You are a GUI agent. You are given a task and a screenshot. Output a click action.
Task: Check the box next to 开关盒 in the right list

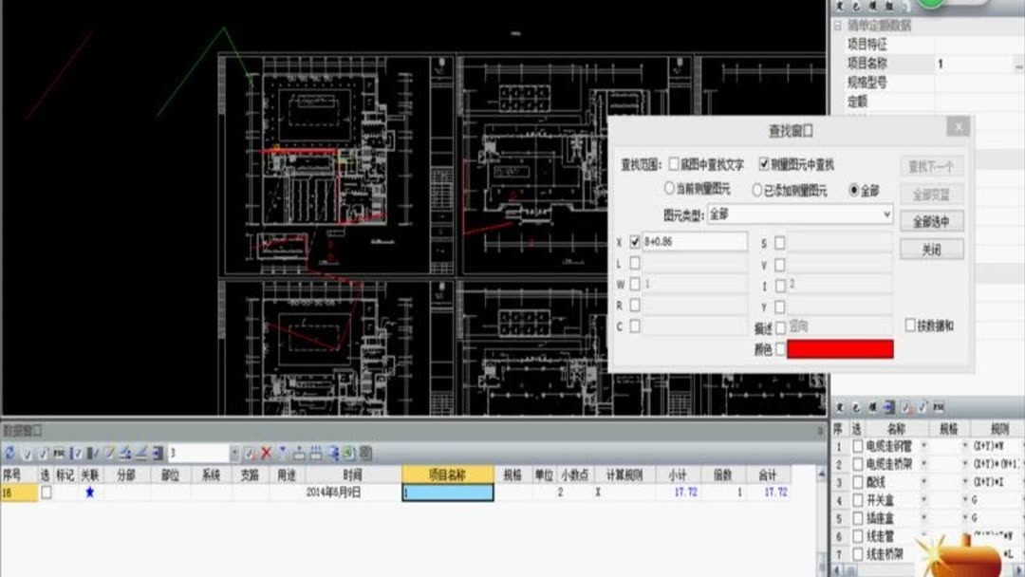[858, 498]
